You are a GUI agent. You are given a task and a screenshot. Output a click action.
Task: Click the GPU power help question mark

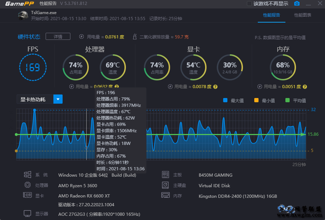tap(215, 87)
